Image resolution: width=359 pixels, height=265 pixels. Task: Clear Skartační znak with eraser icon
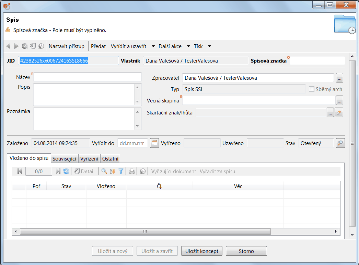339,113
